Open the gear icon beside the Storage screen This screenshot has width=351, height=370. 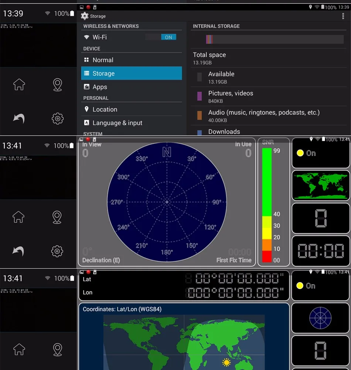pos(58,118)
